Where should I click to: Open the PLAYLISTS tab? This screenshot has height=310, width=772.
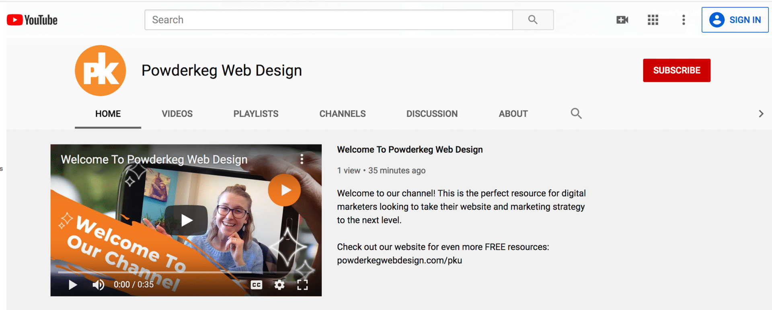(256, 114)
